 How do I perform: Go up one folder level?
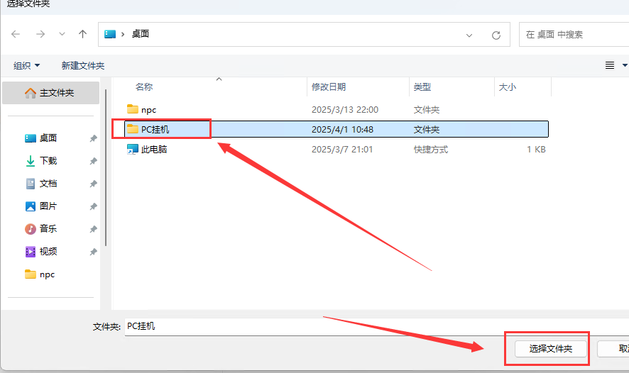coord(83,34)
